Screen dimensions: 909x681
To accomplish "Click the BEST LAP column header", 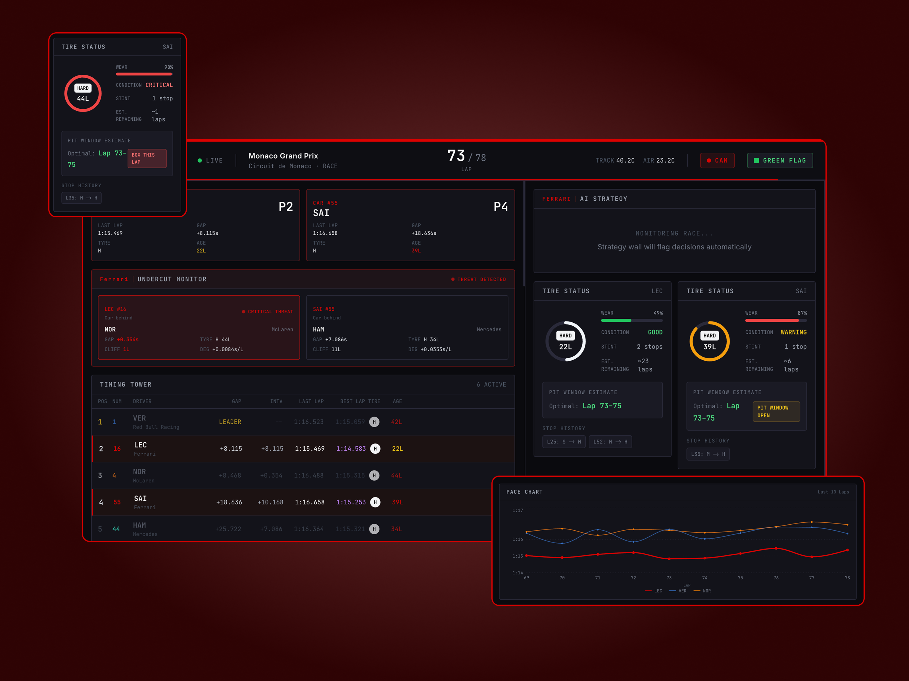I will [352, 401].
